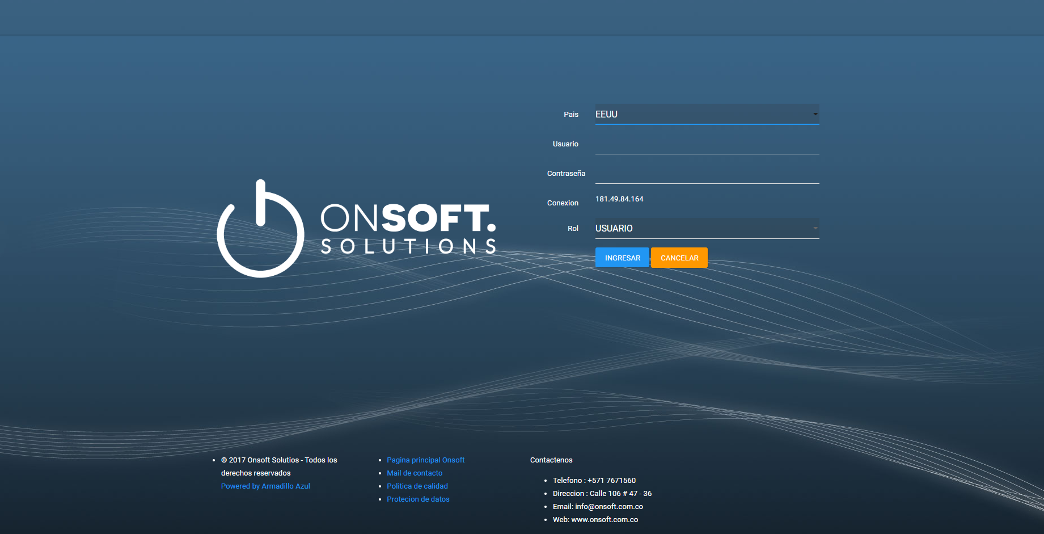Open the Pais dropdown arrow
This screenshot has width=1044, height=534.
point(815,114)
